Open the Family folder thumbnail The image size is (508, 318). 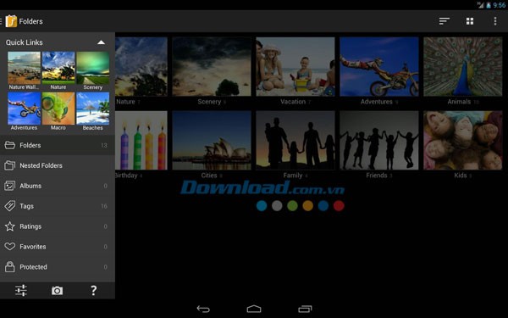tap(295, 140)
